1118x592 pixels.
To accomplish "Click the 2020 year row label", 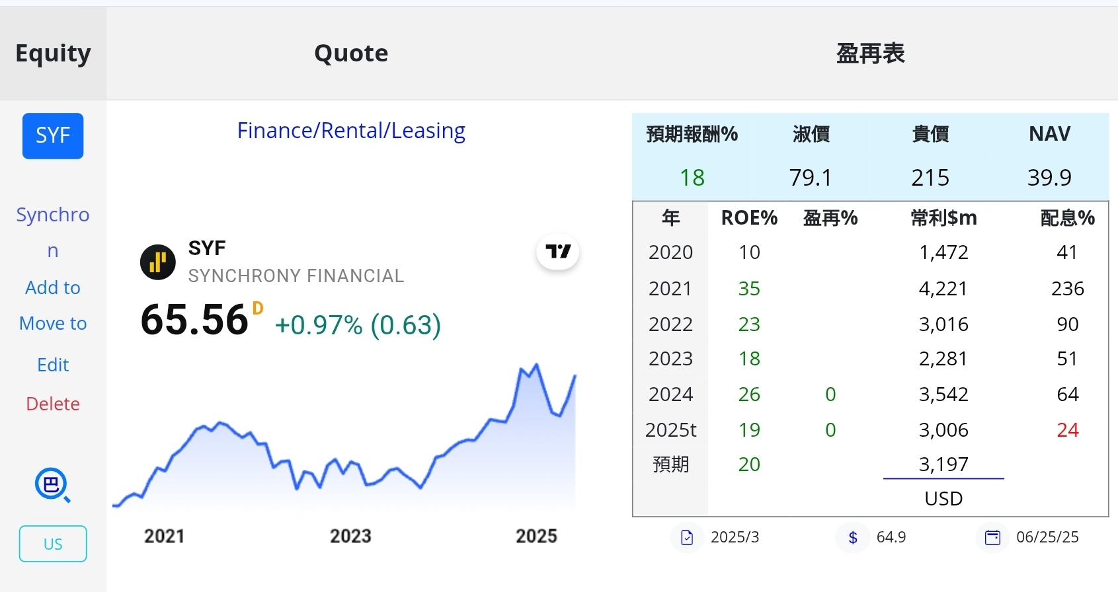I will 670,252.
